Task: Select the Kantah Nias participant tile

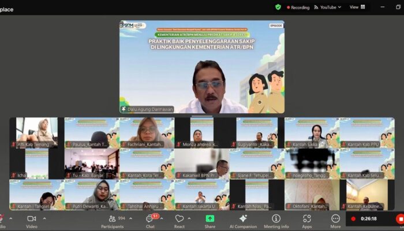Action: [x=257, y=195]
